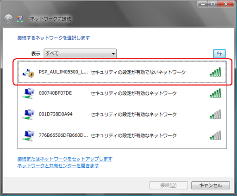The height and width of the screenshot is (196, 237).
Task: Click the 接続(O) button
Action: pyautogui.click(x=168, y=185)
